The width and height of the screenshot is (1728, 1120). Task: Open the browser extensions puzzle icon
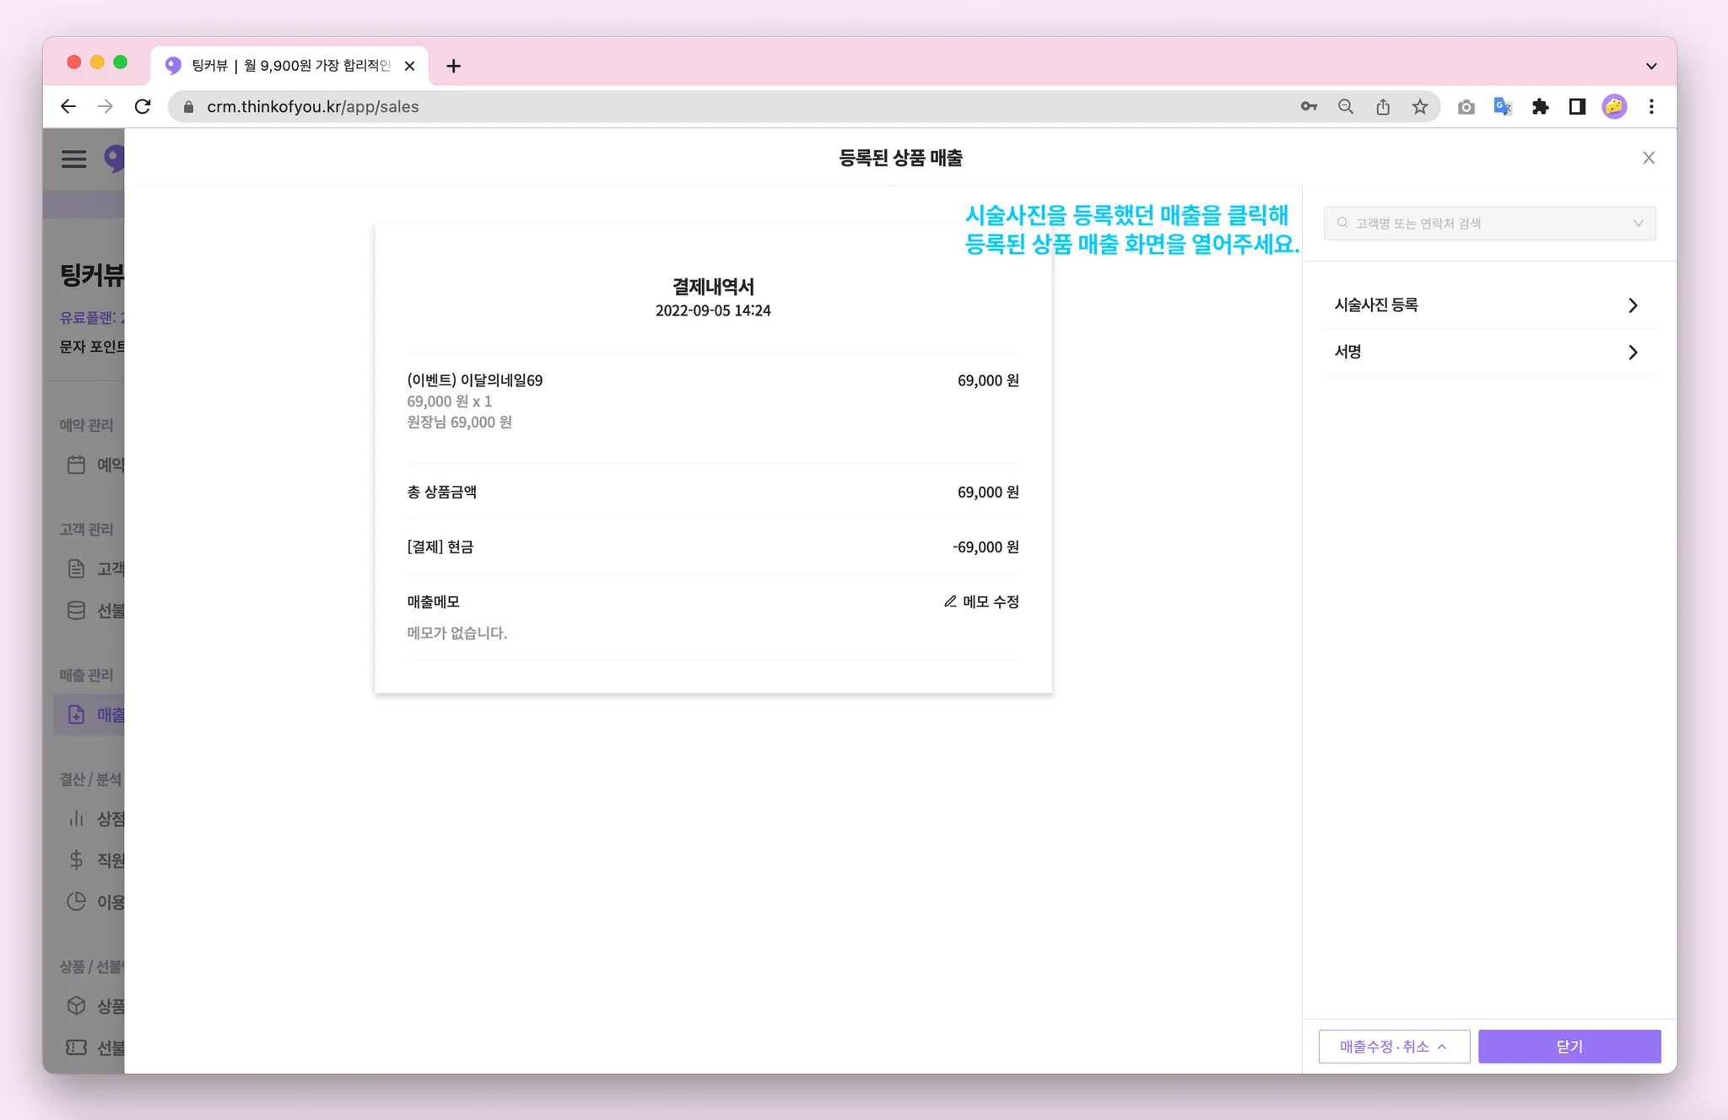(x=1541, y=106)
